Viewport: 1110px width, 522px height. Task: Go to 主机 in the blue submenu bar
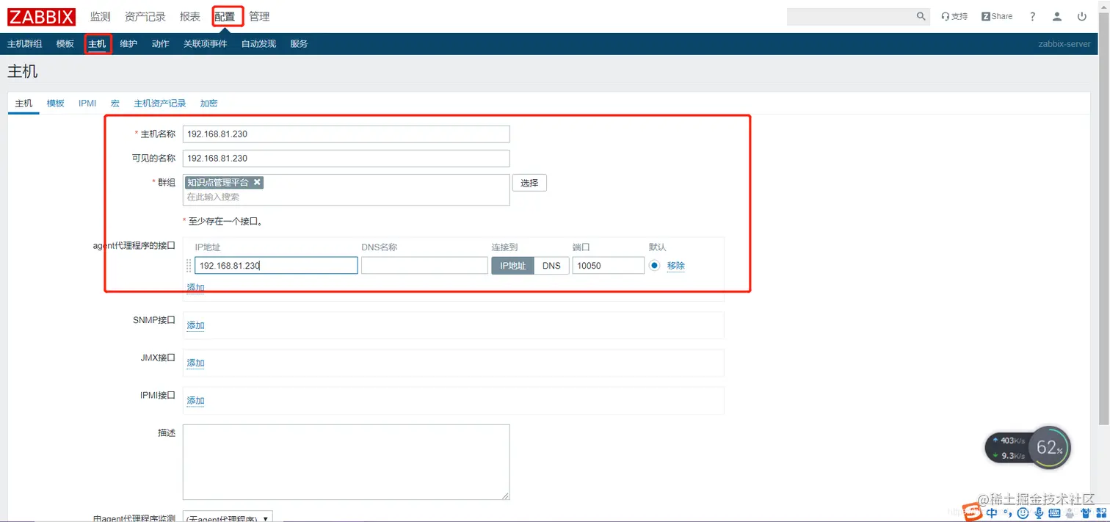pos(97,44)
